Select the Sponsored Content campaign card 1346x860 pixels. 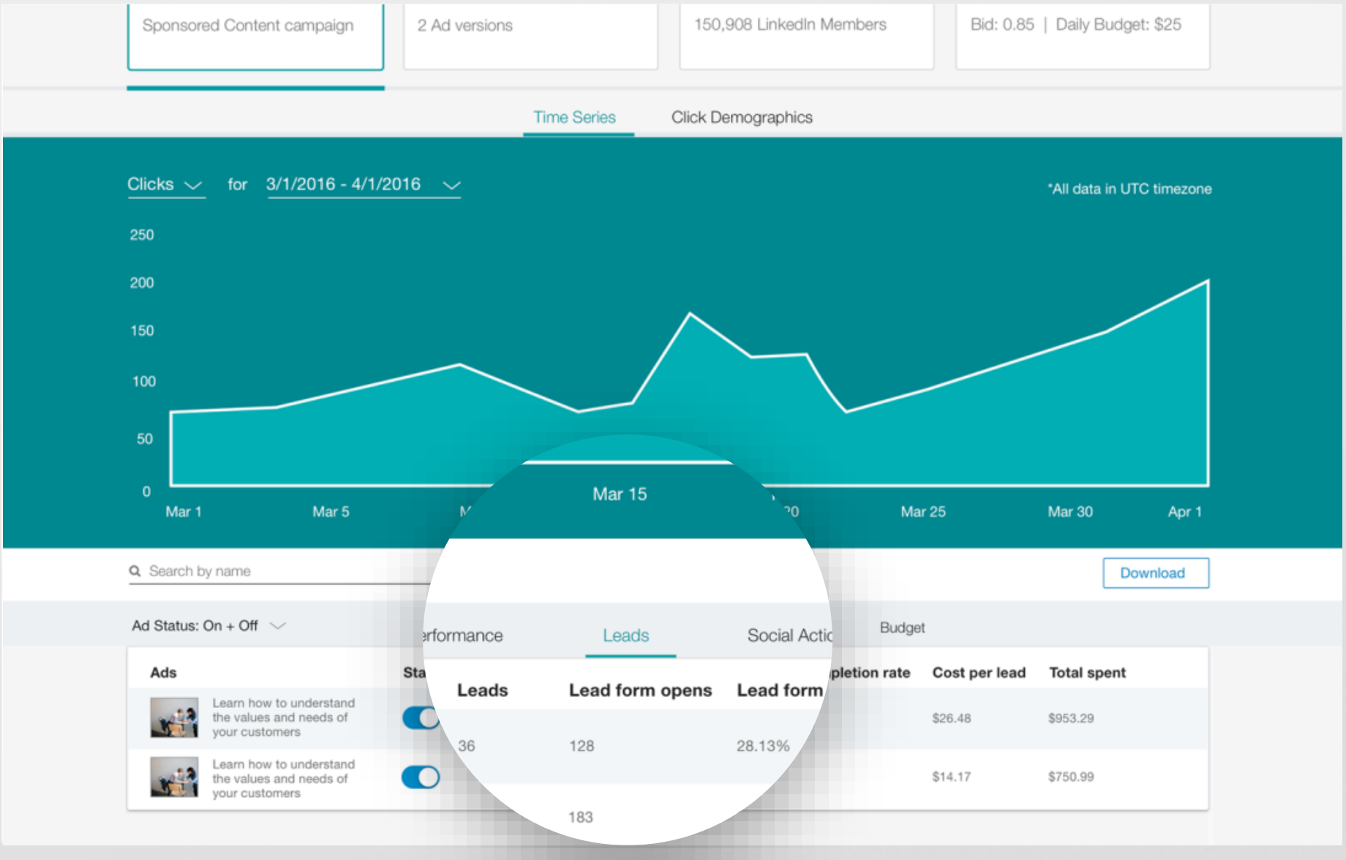pyautogui.click(x=255, y=35)
